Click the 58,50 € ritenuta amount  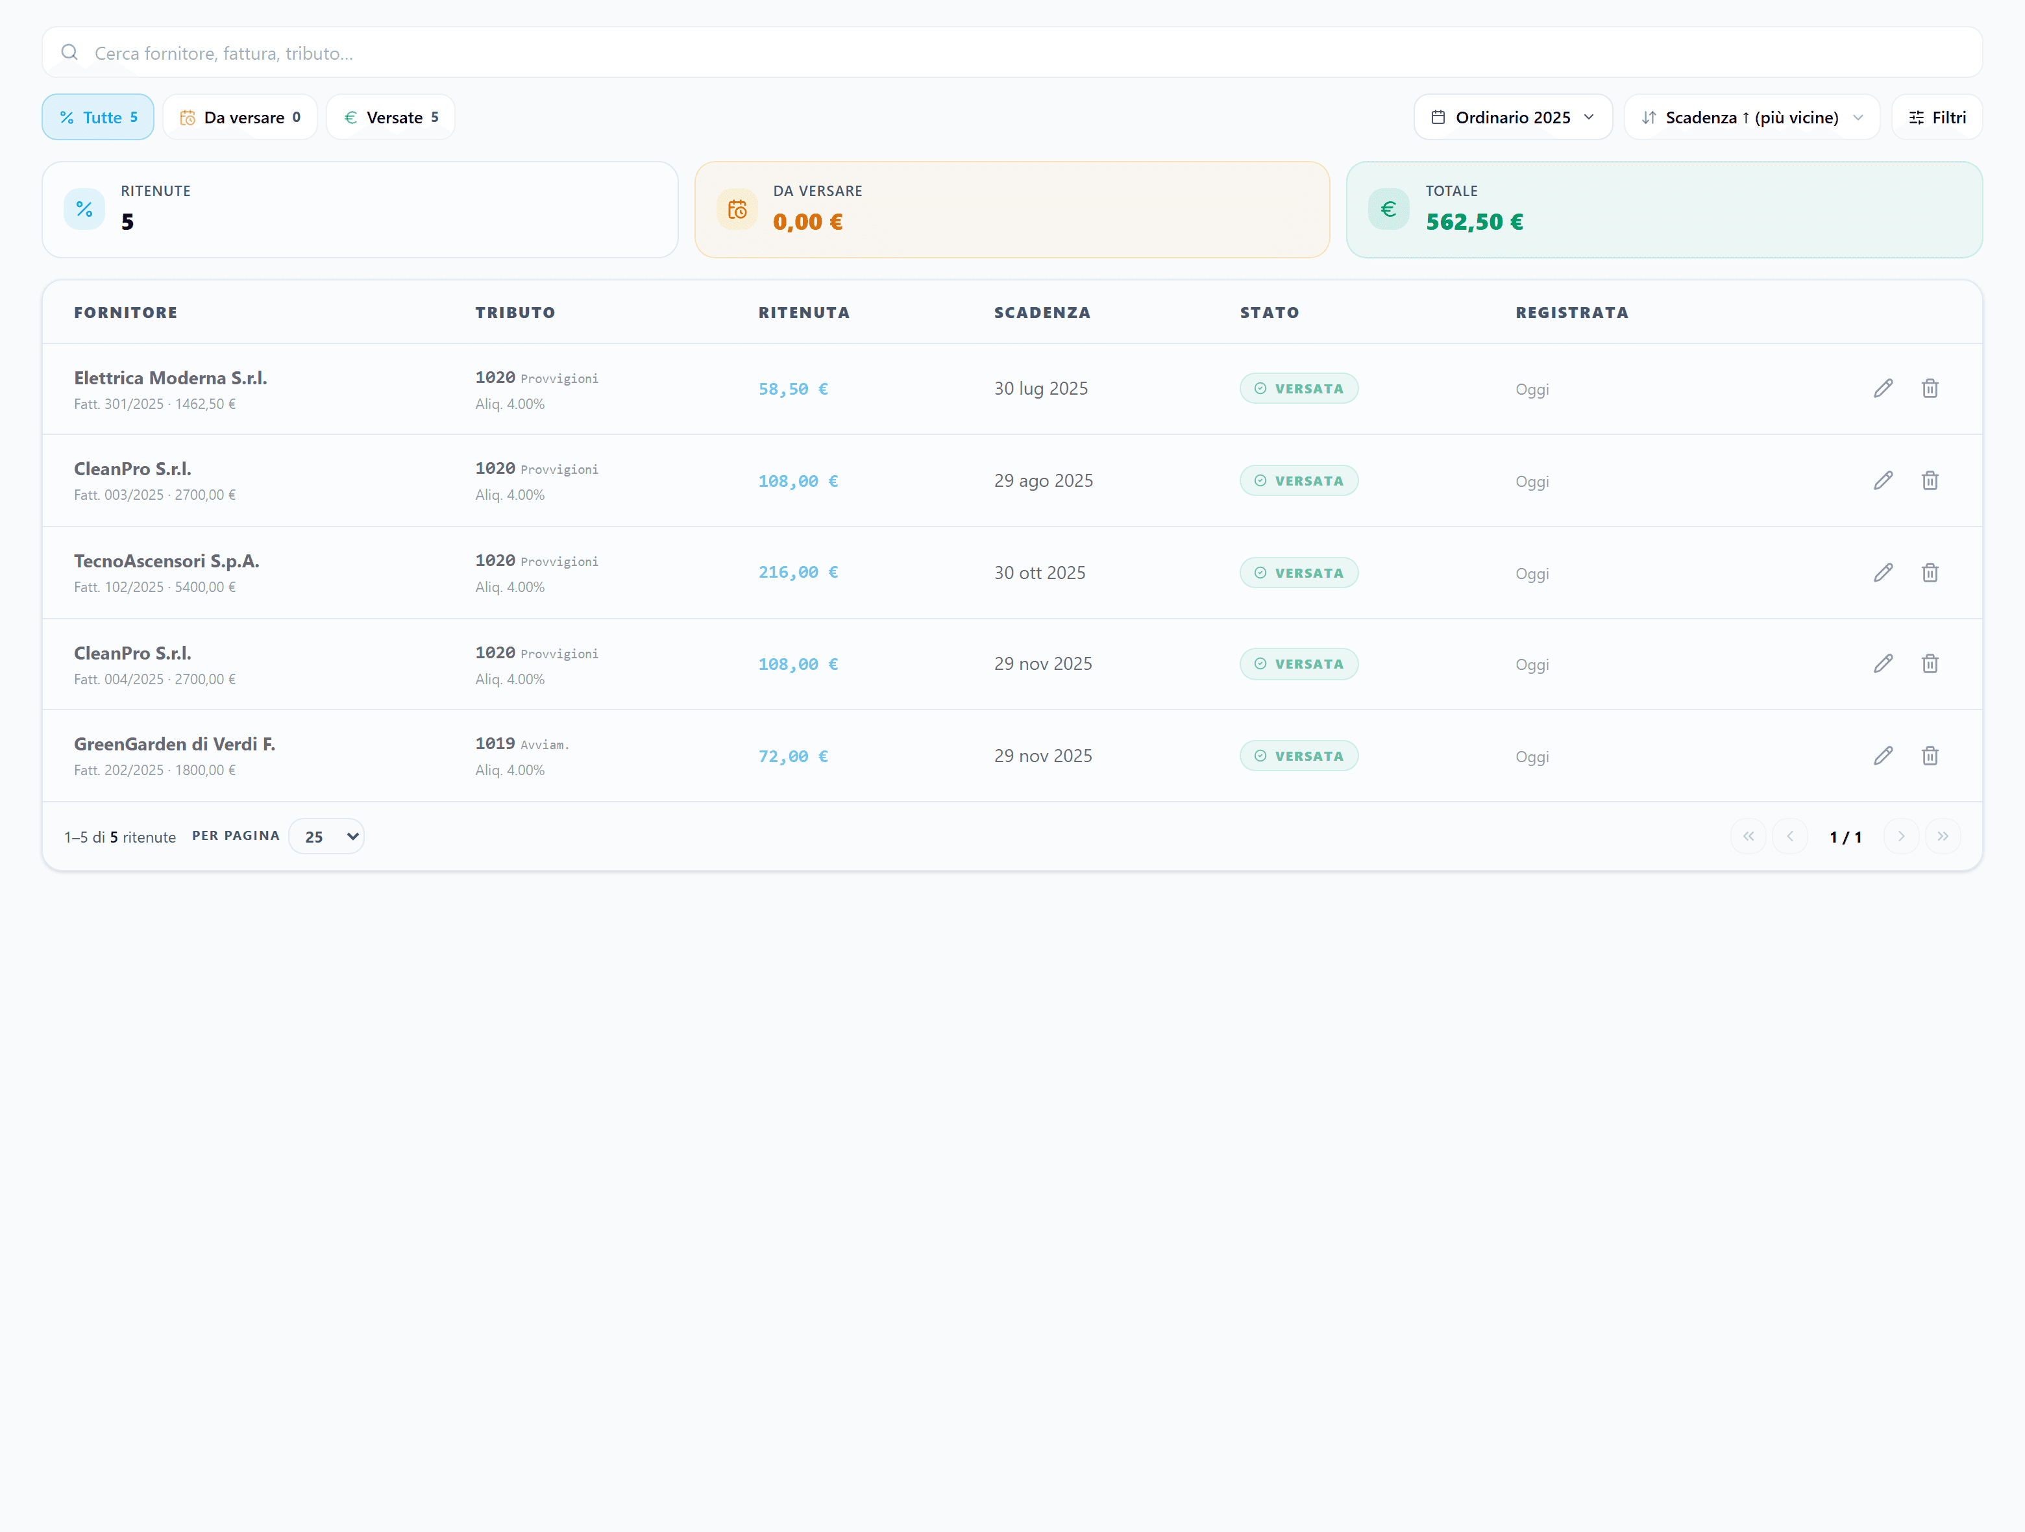pyautogui.click(x=792, y=389)
